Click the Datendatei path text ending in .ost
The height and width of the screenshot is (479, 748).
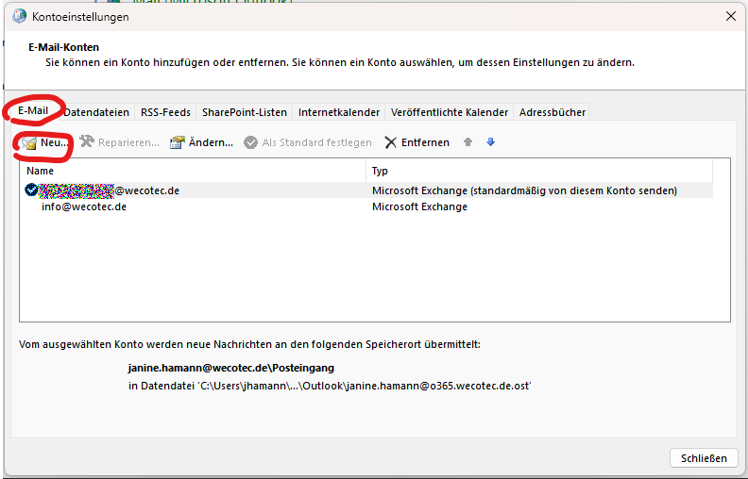(x=330, y=386)
